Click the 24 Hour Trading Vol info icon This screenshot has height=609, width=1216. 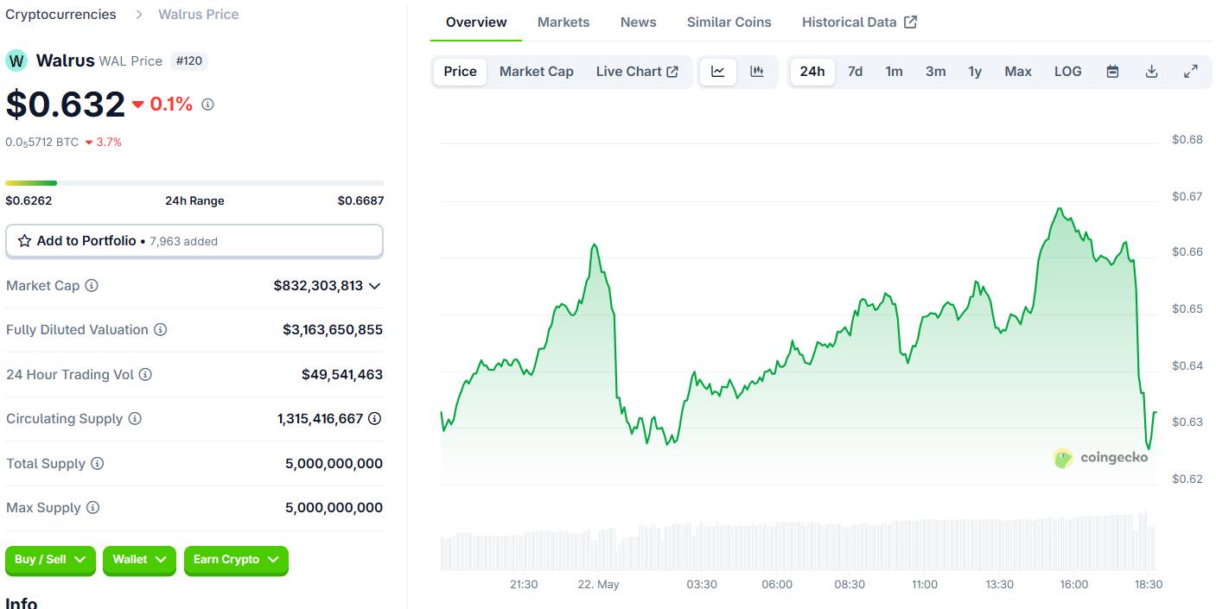click(145, 374)
